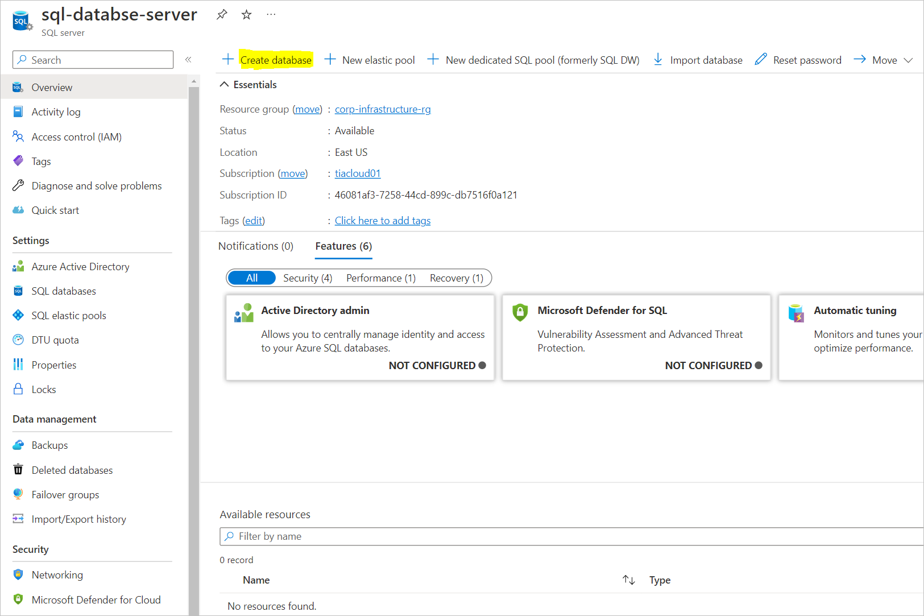The width and height of the screenshot is (924, 616).
Task: Open SQL databases icon
Action: (x=18, y=291)
